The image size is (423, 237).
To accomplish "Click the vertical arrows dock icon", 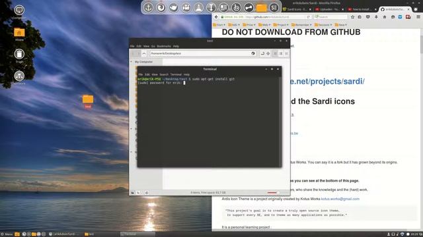I will 211,7.
